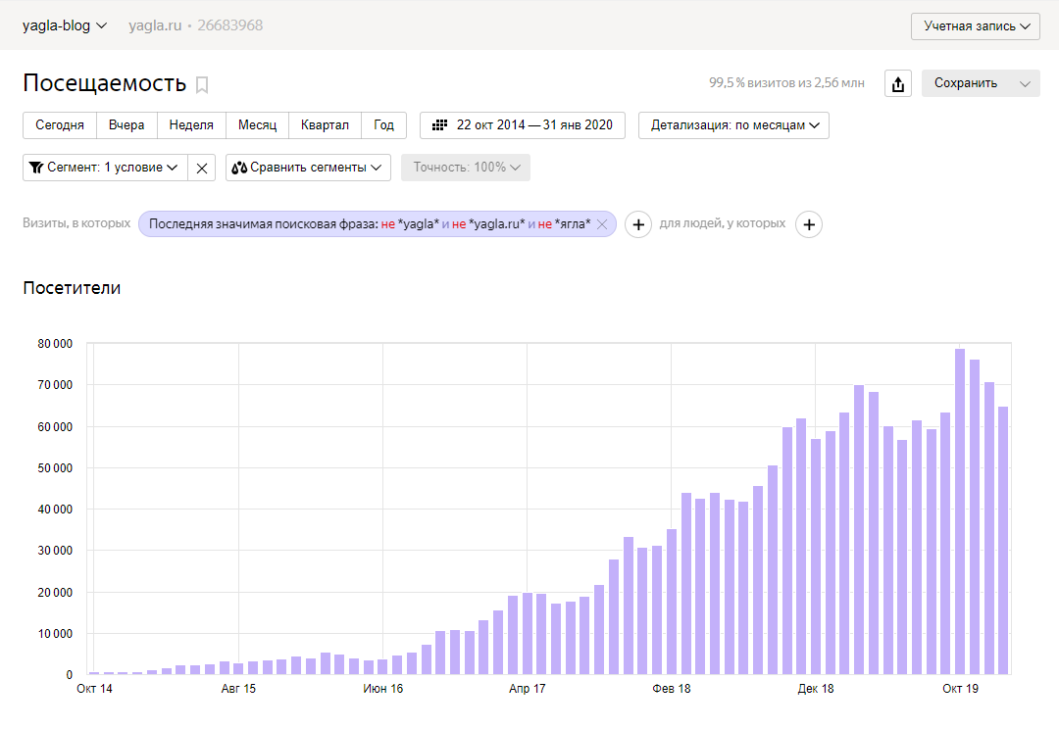Select the Неделя period tab
Image resolution: width=1059 pixels, height=729 pixels.
pyautogui.click(x=191, y=125)
